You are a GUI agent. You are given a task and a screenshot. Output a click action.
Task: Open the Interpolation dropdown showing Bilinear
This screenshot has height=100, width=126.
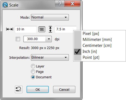pos(50,57)
